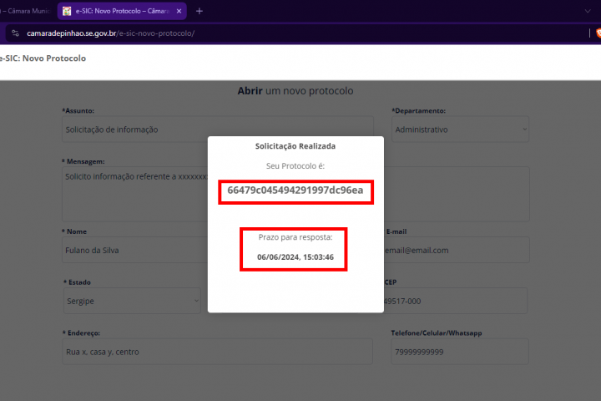Viewport: 601px width, 401px height.
Task: Click the Nome field with Fulano da Silva
Action: pyautogui.click(x=134, y=250)
